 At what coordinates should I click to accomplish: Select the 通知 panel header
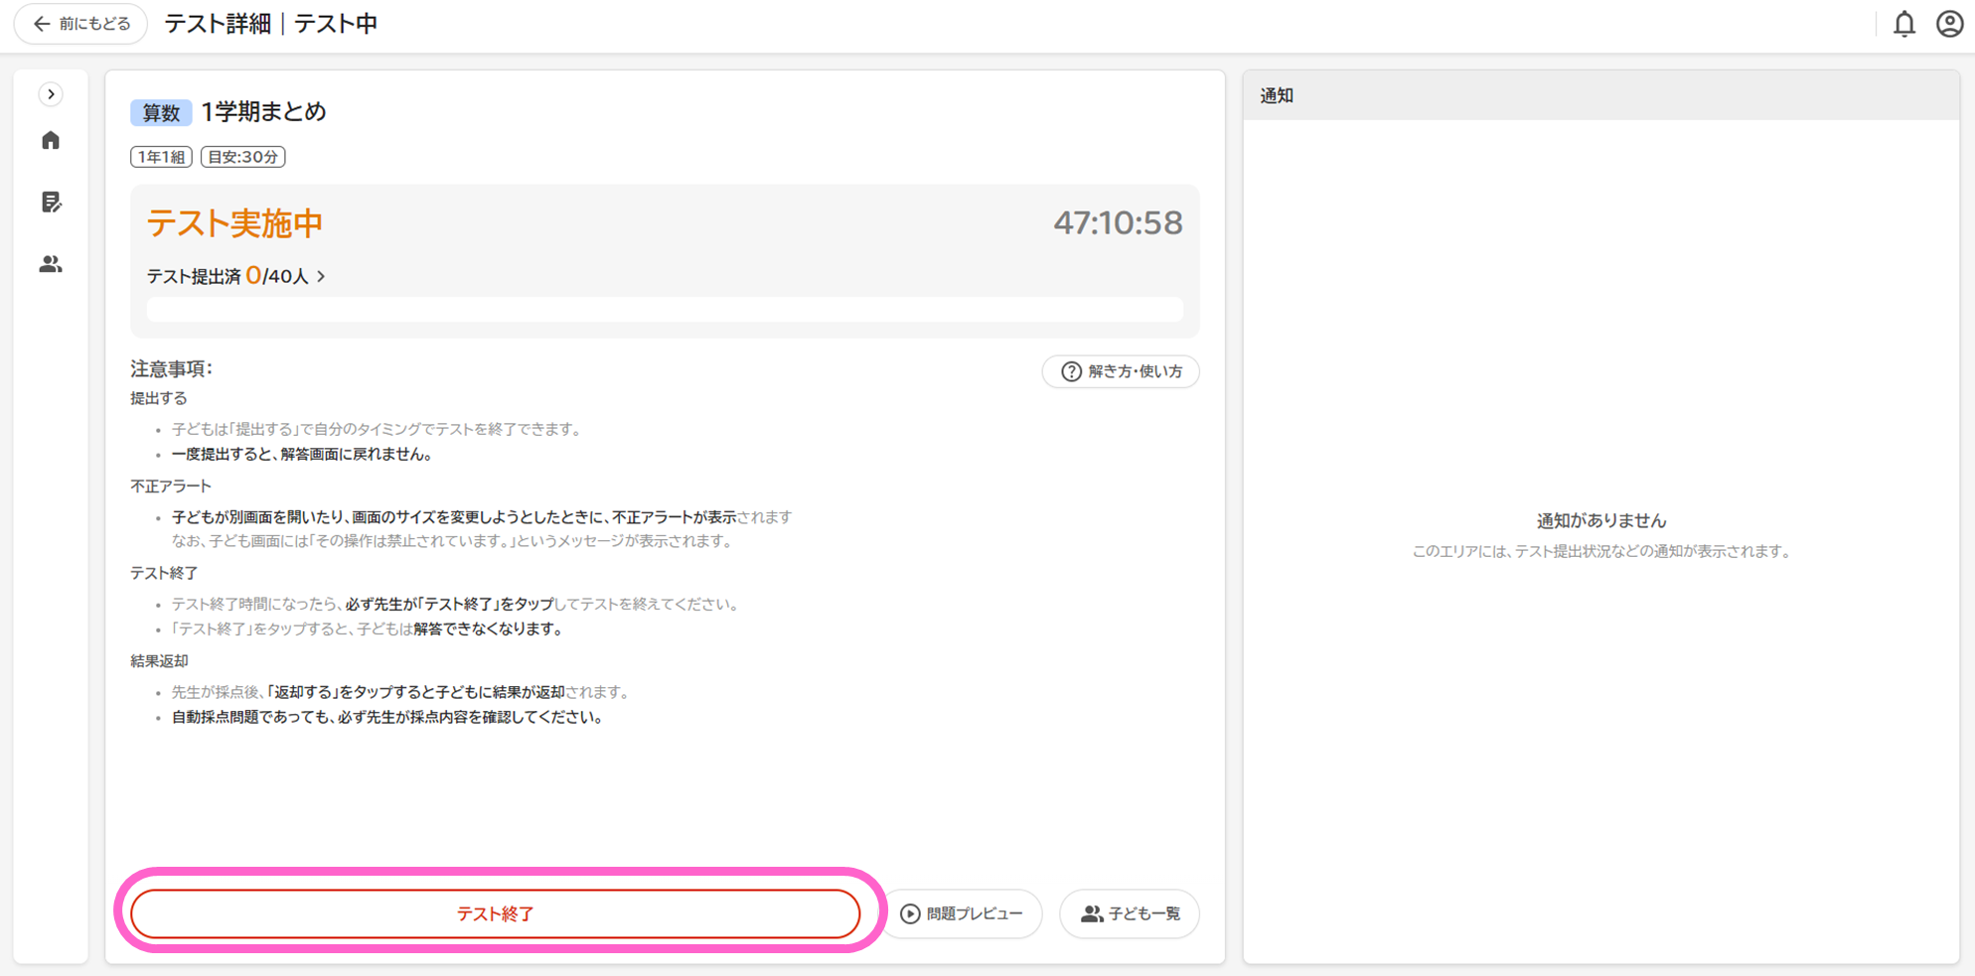pos(1277,96)
